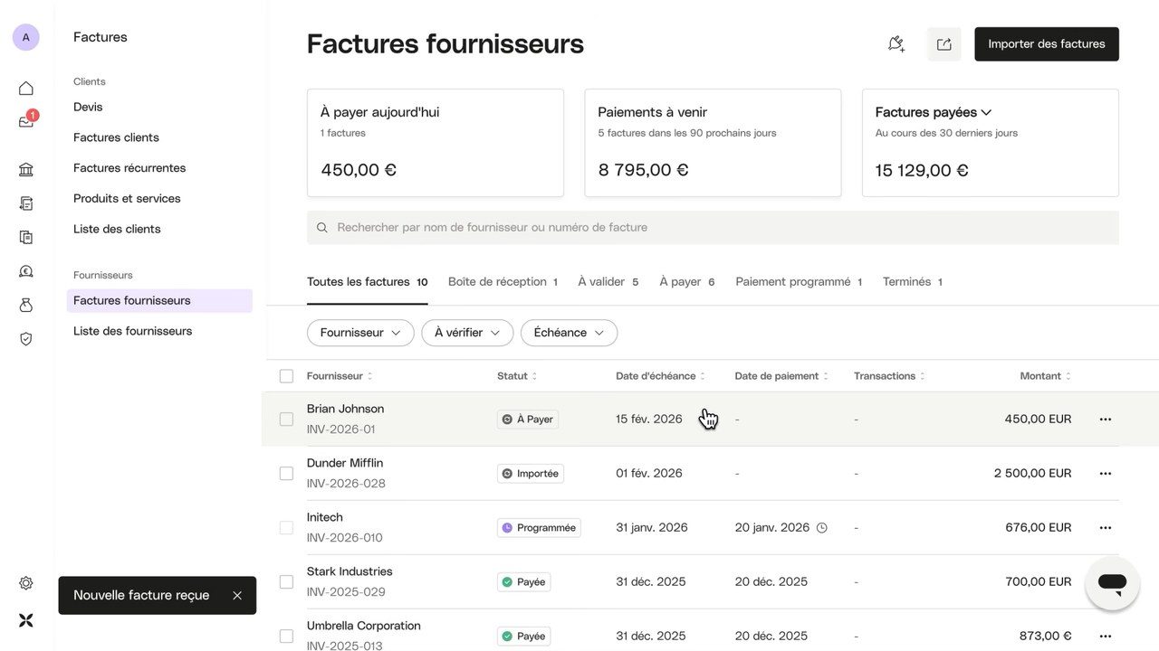
Task: Check the Initech row checkbox
Action: (286, 528)
